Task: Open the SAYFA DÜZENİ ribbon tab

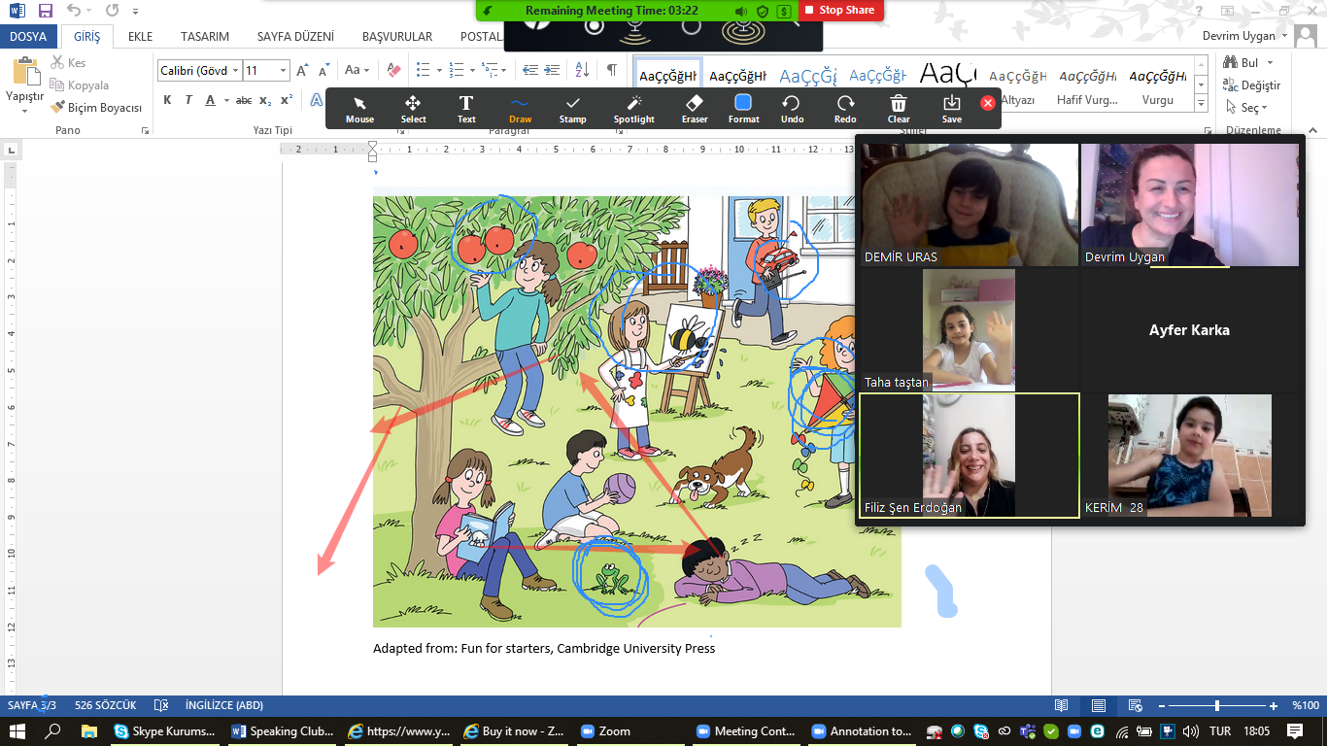Action: [x=295, y=36]
